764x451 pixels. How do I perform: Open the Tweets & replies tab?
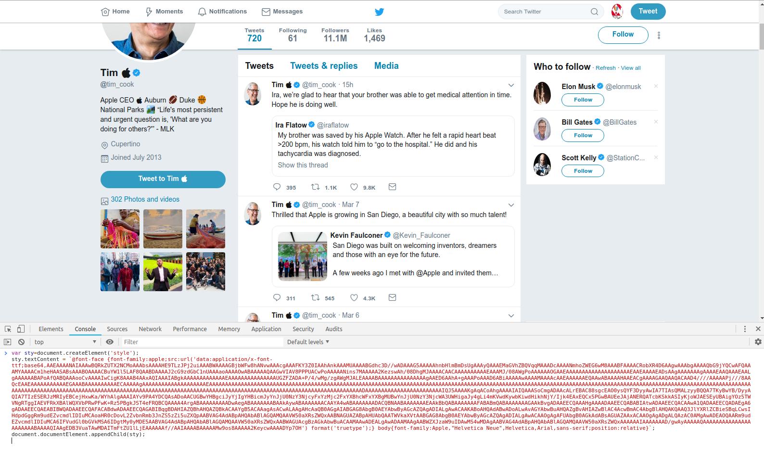(324, 66)
